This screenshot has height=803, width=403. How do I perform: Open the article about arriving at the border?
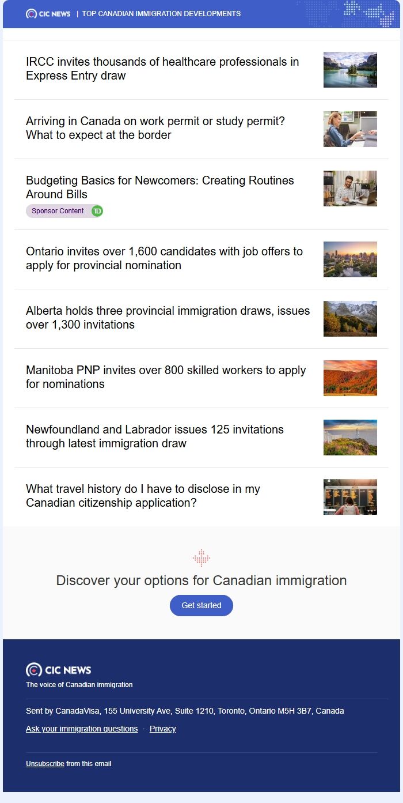coord(155,128)
